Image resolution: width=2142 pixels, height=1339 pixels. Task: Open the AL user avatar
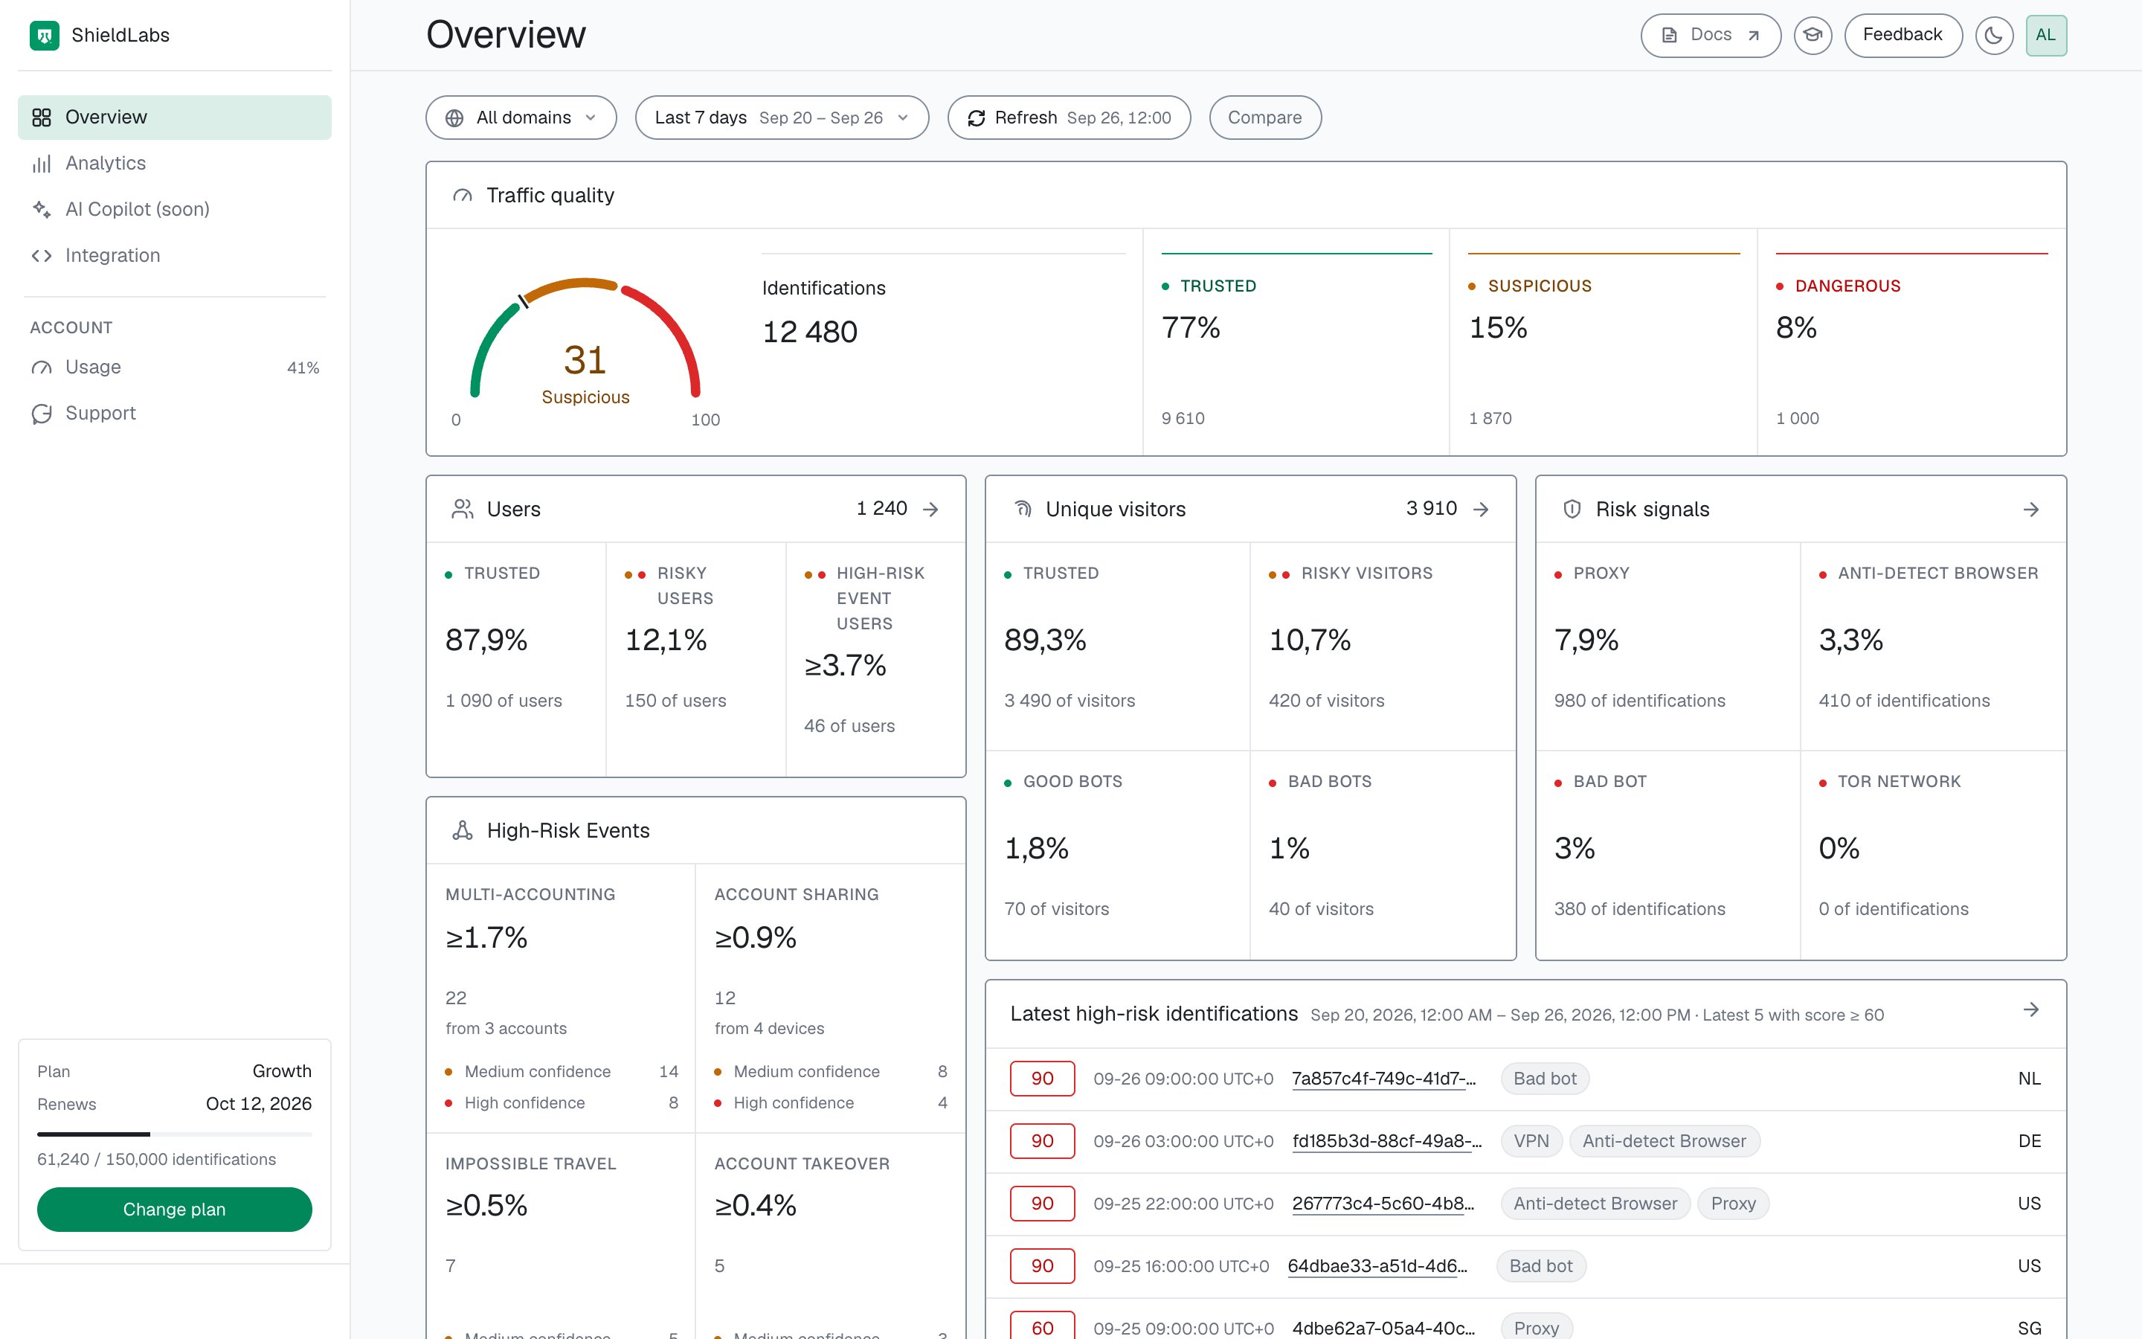click(2045, 36)
